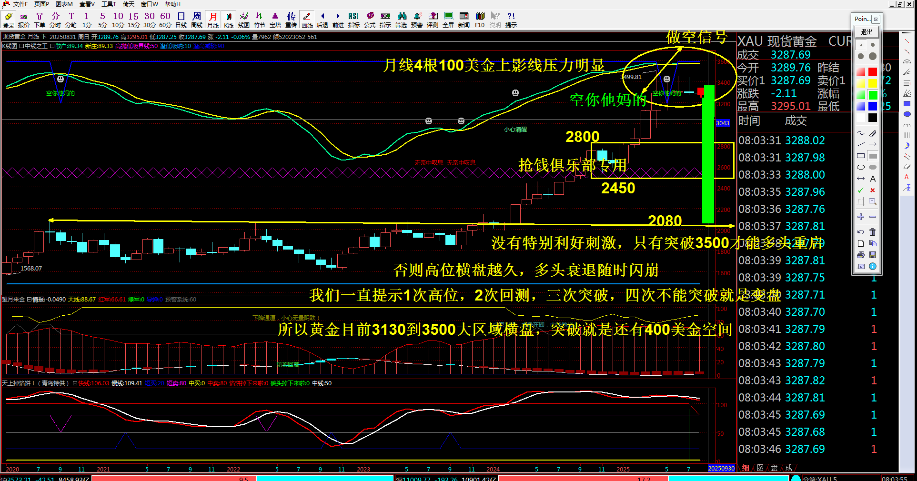Click the trash delete icon in palette

(x=872, y=232)
